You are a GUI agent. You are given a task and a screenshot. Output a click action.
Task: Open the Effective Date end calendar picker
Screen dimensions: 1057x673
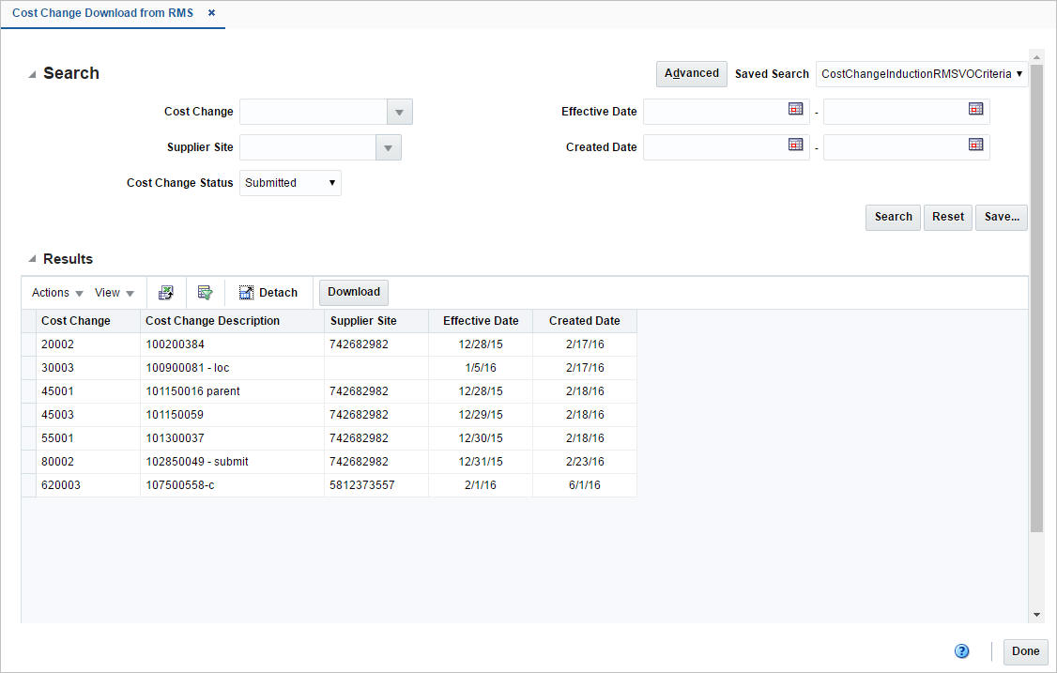976,109
